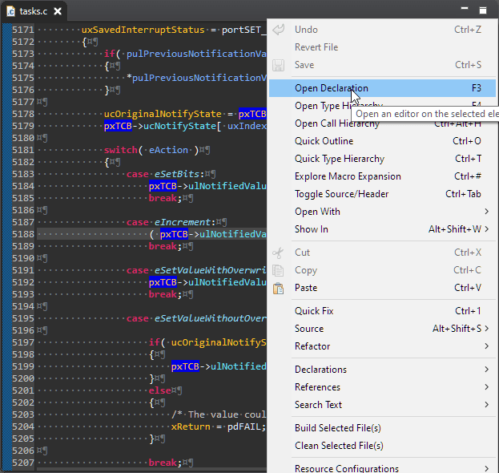
Task: Click line number 5188 in gutter
Action: [23, 234]
